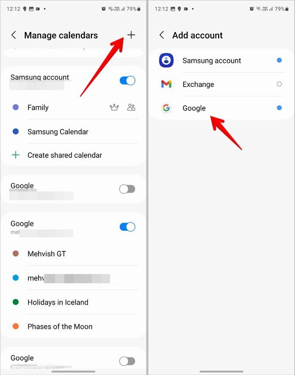This screenshot has height=375, width=295.
Task: Select the Samsung account radio indicator
Action: pyautogui.click(x=279, y=60)
